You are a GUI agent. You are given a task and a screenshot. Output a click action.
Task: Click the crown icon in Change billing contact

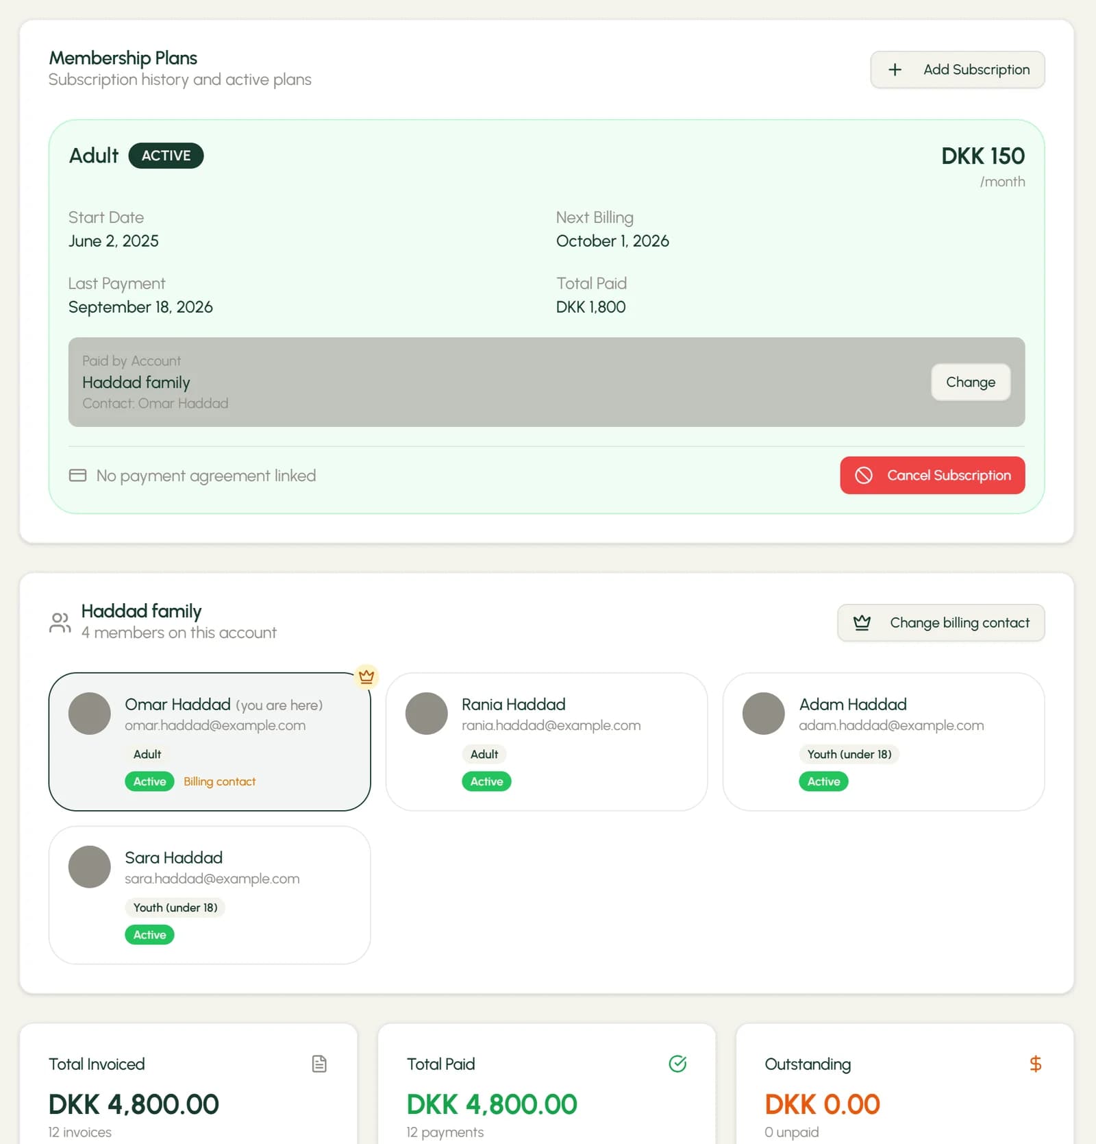(862, 622)
